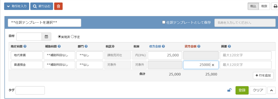This screenshot has height=99, width=278.
Task: Open the 仕訳テンプレートを選択 dropdown
Action: tap(45, 23)
